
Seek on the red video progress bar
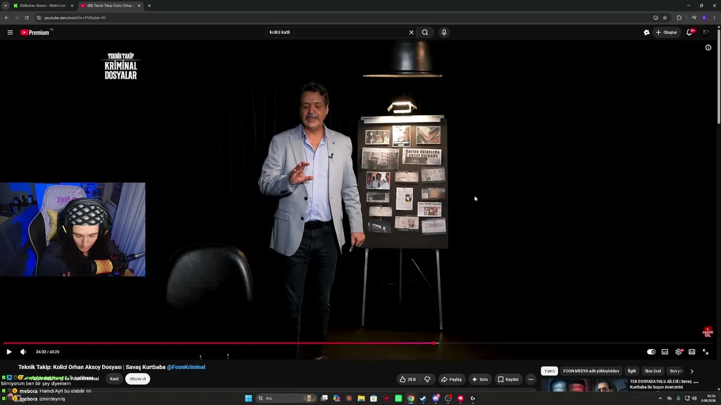[358, 343]
